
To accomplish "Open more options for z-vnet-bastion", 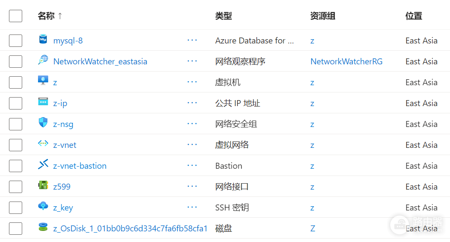I will click(192, 166).
